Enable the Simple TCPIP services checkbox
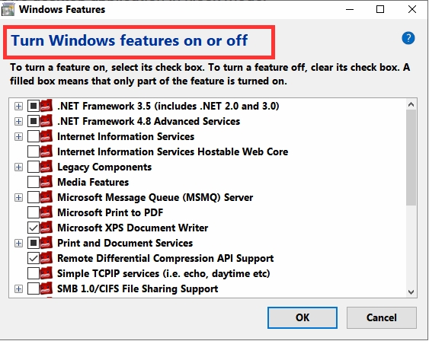 34,273
